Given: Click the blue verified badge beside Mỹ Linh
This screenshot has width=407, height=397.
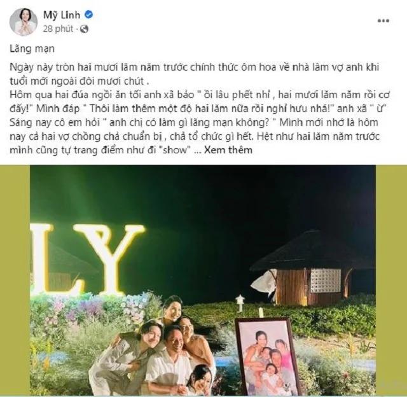Looking at the screenshot, I should point(89,15).
